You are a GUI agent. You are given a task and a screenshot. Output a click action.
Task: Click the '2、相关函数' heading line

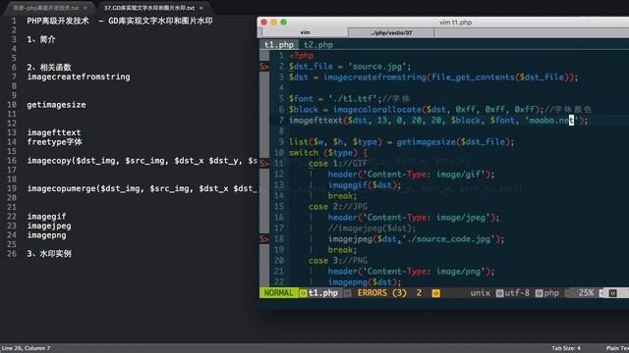(49, 68)
